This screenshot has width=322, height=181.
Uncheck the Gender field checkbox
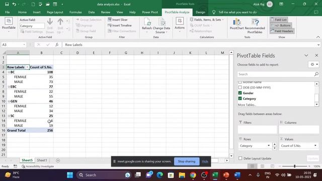tap(240, 93)
